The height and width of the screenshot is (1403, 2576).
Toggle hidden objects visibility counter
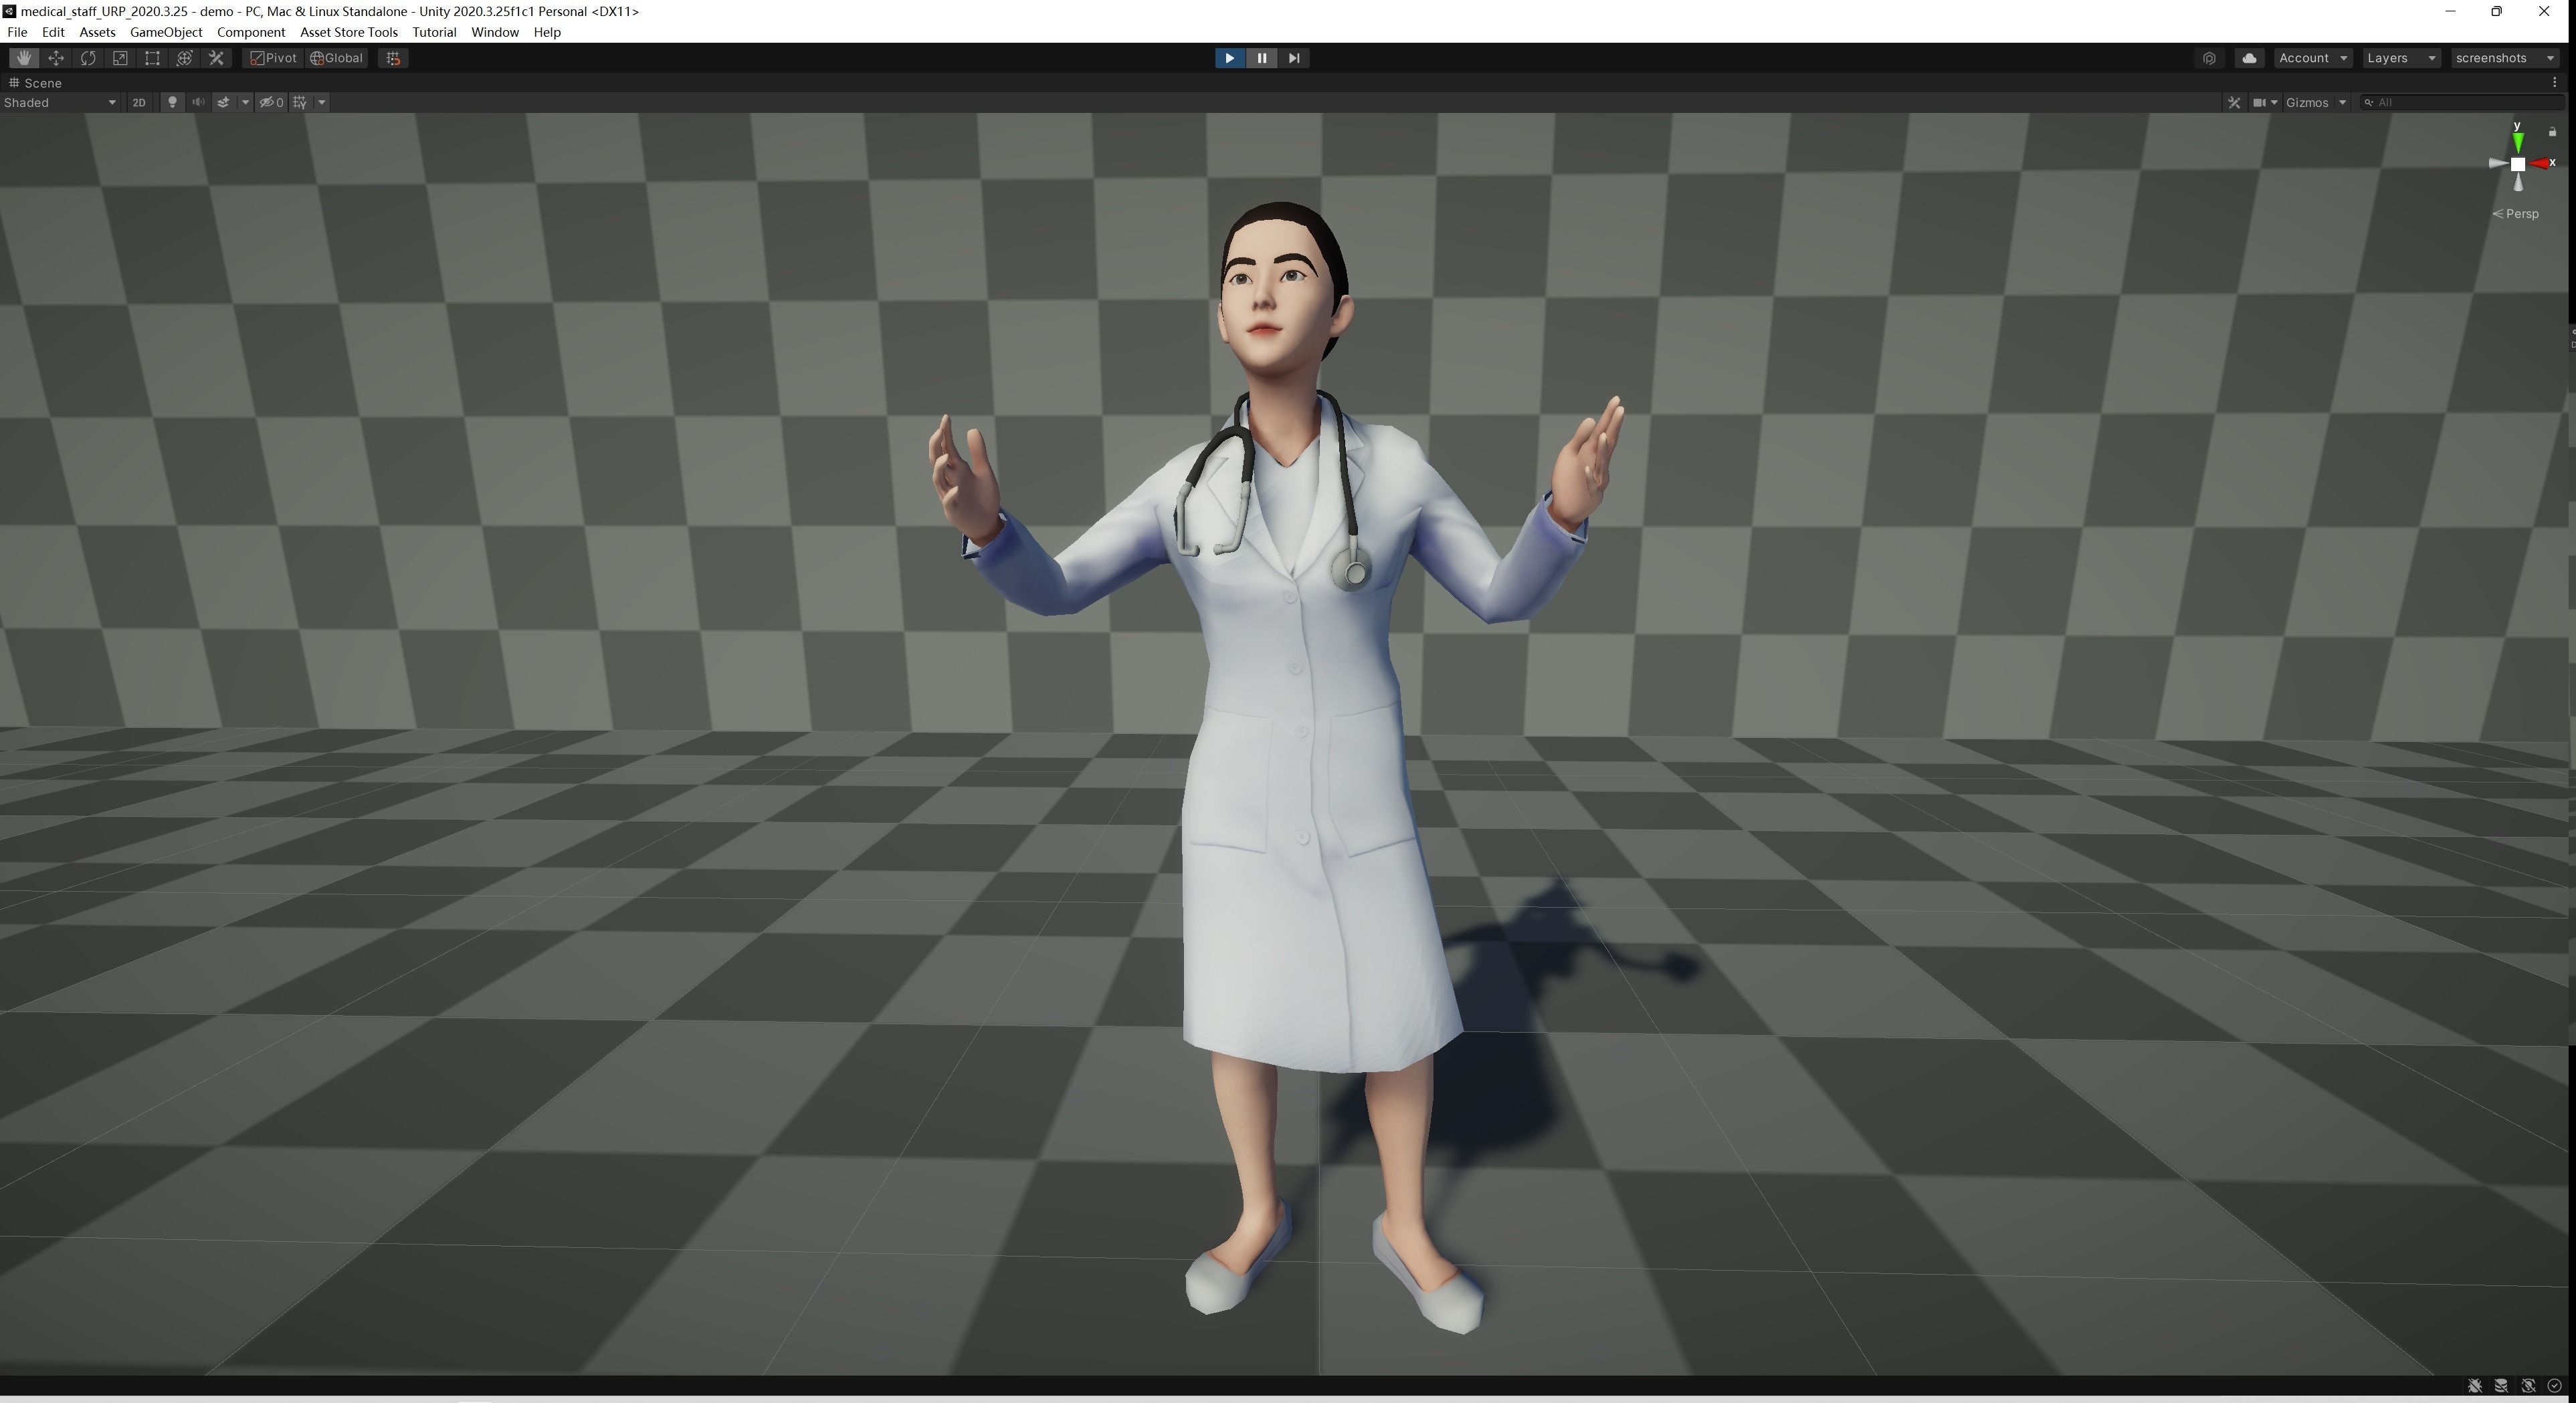pos(272,102)
